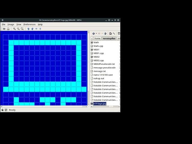Select MD02.cpp in the file list
The image size is (192, 144).
tap(99, 61)
